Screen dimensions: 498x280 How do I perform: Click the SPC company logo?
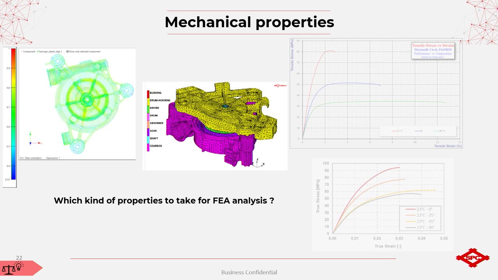click(473, 257)
